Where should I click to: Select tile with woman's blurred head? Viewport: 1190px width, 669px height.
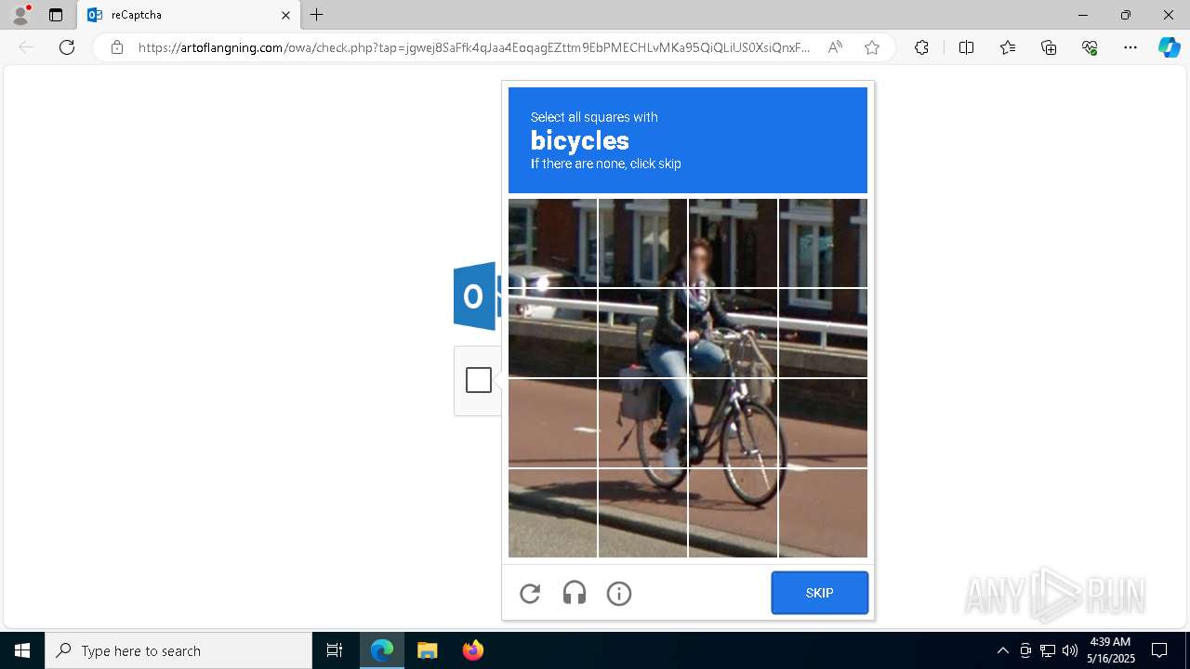(733, 243)
